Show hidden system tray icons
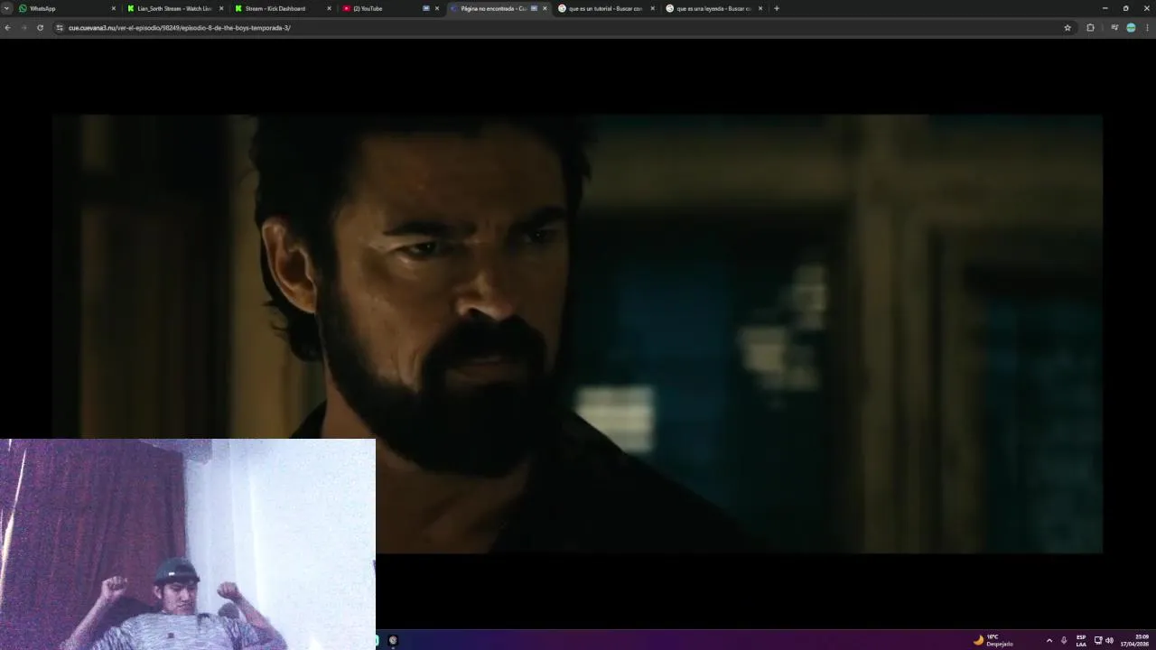The height and width of the screenshot is (650, 1156). coord(1049,640)
